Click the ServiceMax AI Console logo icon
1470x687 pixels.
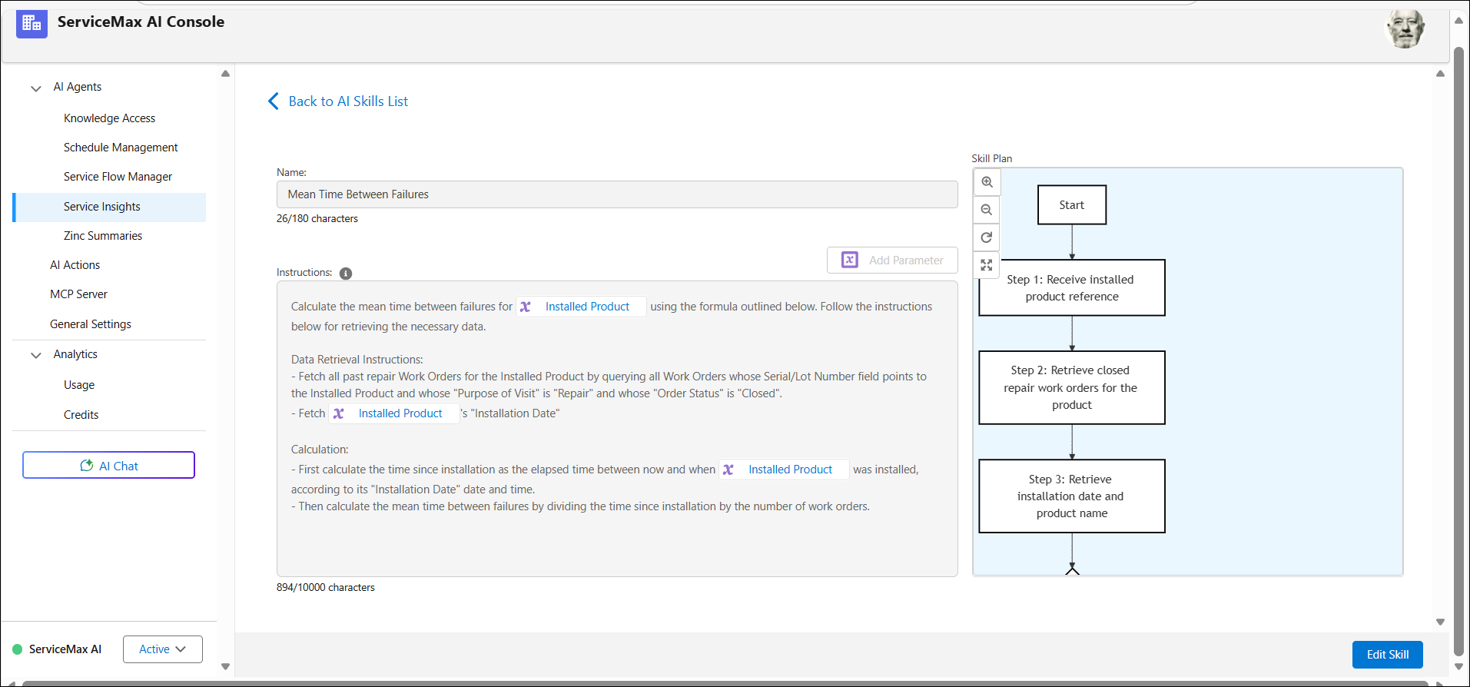pyautogui.click(x=32, y=24)
